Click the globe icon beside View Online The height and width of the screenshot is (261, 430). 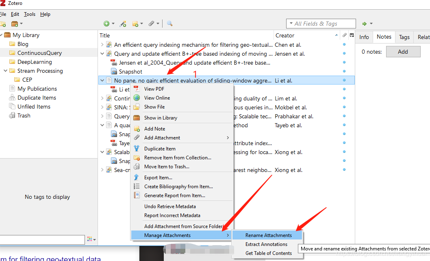tap(137, 98)
